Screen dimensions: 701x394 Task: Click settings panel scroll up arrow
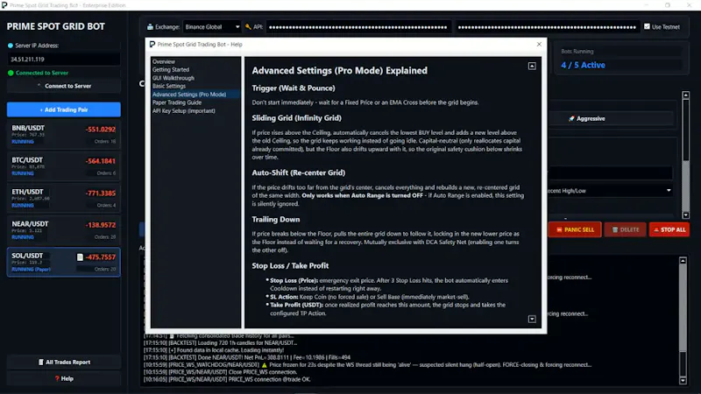pyautogui.click(x=686, y=95)
